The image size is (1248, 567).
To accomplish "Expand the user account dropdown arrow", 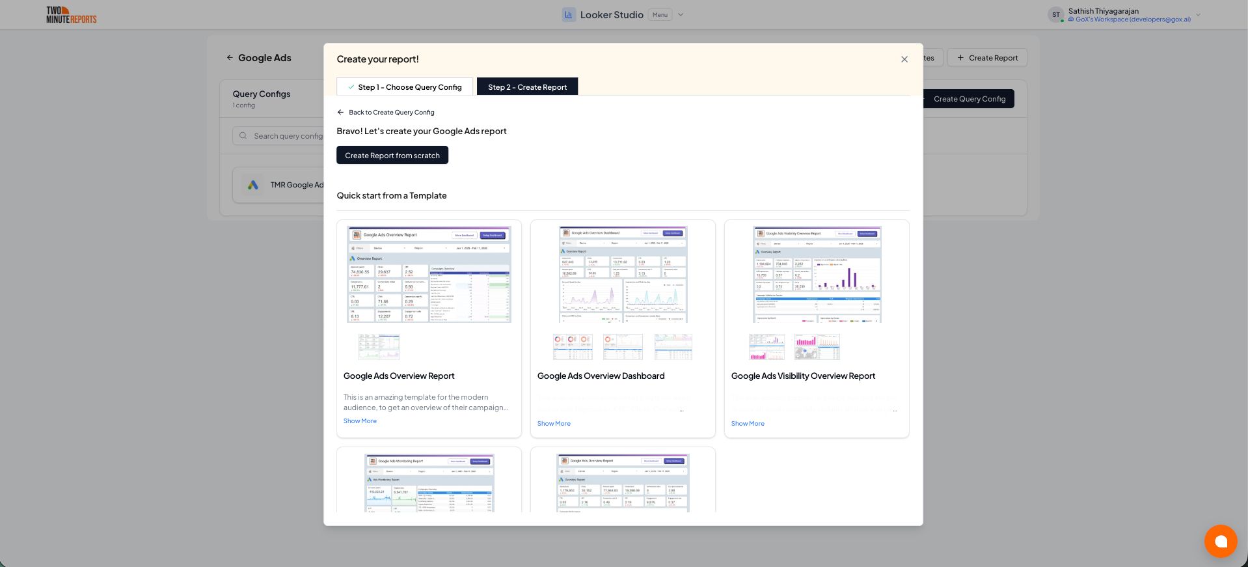I will pos(1198,15).
